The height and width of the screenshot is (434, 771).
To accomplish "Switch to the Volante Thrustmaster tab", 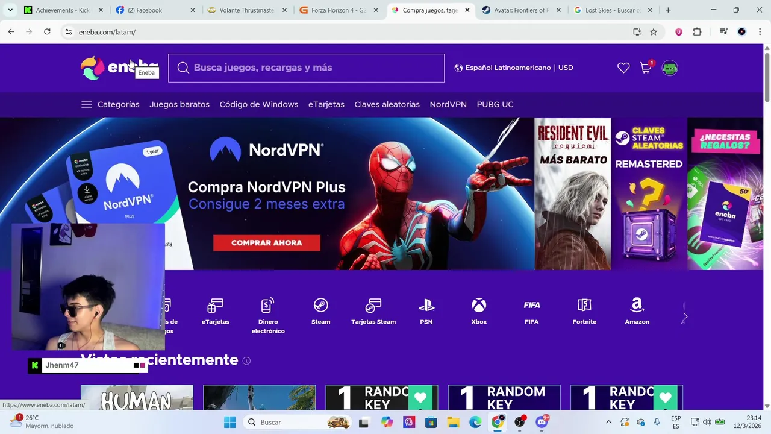I will (247, 10).
